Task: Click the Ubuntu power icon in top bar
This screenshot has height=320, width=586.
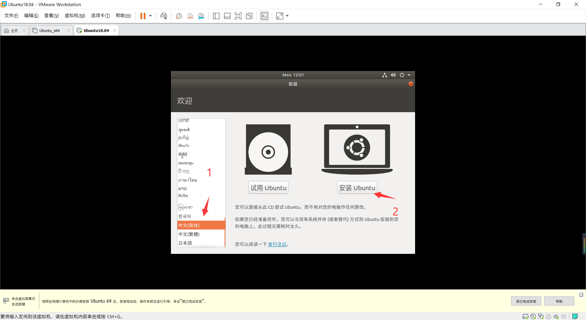Action: [x=402, y=75]
